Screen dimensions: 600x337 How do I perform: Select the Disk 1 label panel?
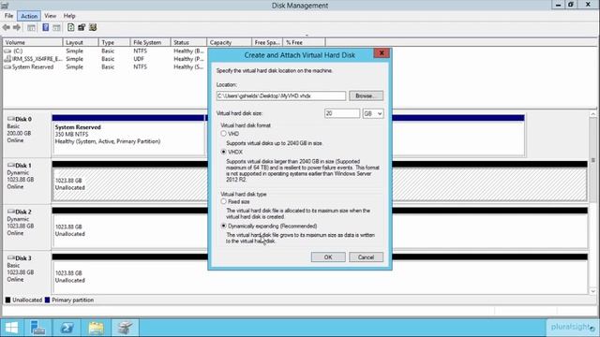pos(27,181)
